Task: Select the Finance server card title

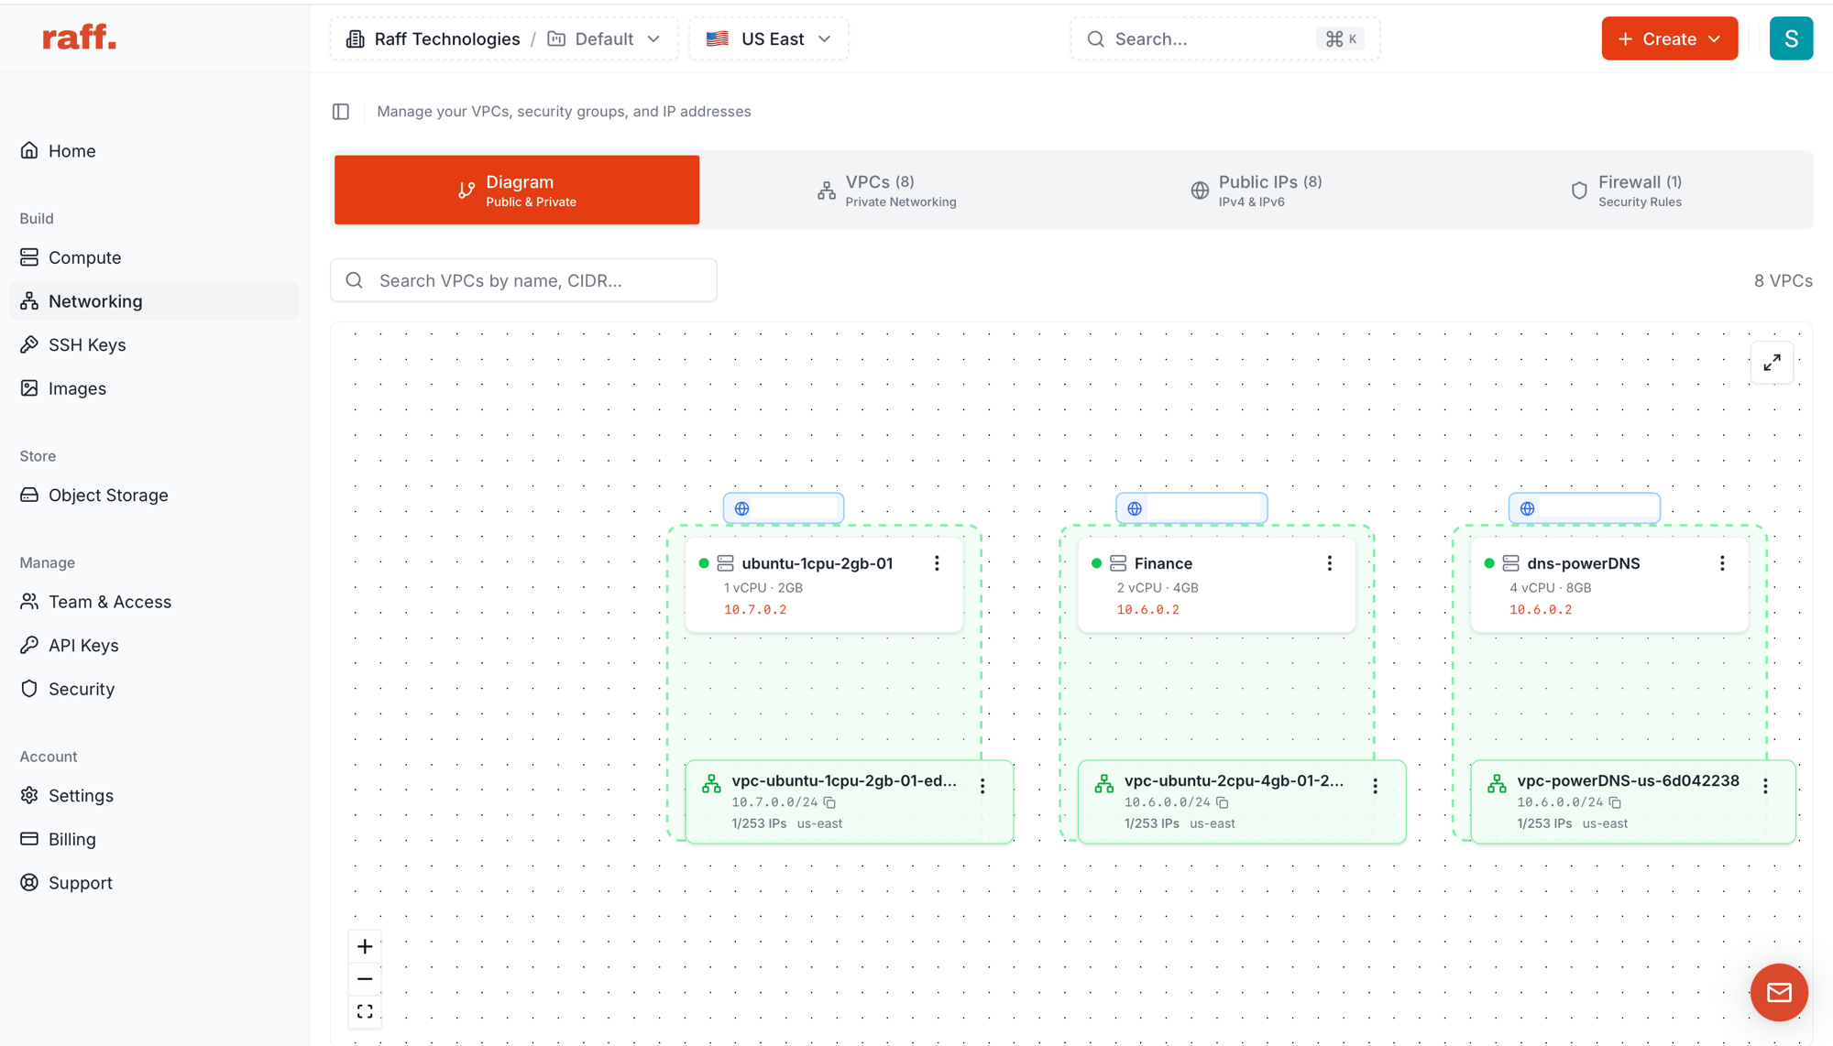Action: click(1163, 563)
